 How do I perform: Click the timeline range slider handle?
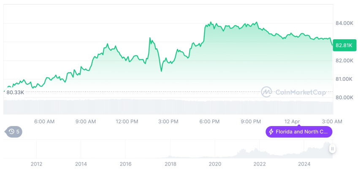(x=333, y=148)
